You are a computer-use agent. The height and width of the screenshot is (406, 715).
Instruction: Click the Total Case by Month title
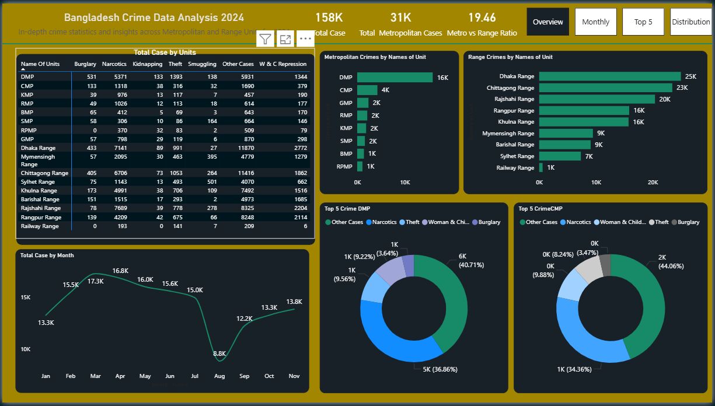(47, 256)
